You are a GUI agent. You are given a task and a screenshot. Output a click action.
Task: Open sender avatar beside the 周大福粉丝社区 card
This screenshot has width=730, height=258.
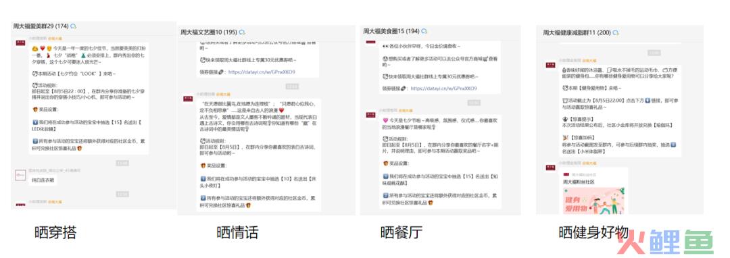550,168
